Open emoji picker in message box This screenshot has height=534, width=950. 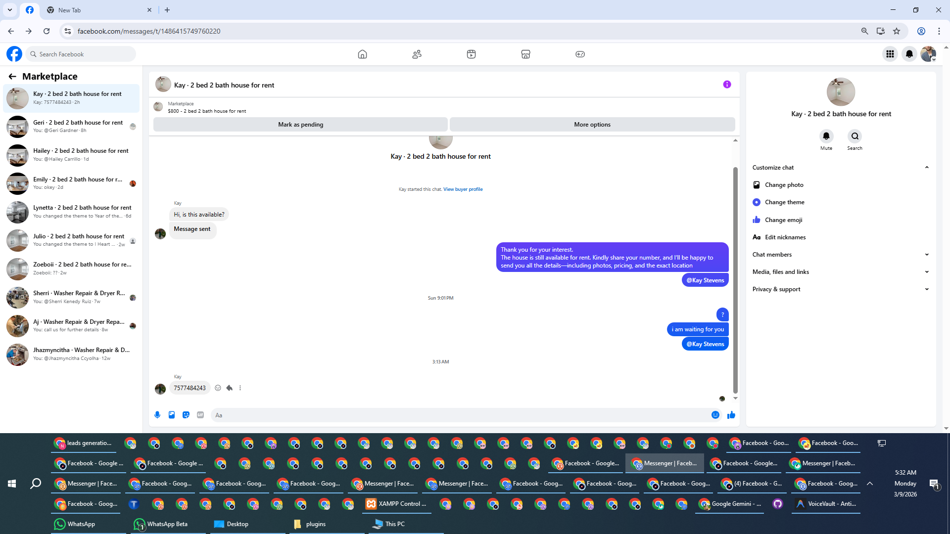pyautogui.click(x=715, y=415)
